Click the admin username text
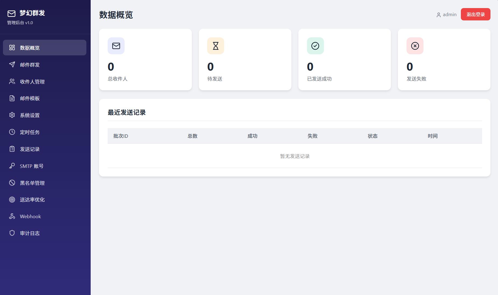Viewport: 498px width, 295px height. pos(450,15)
